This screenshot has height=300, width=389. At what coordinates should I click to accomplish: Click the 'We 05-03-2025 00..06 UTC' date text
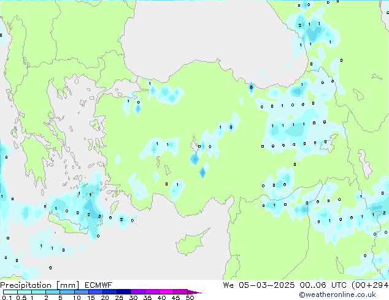pos(285,285)
